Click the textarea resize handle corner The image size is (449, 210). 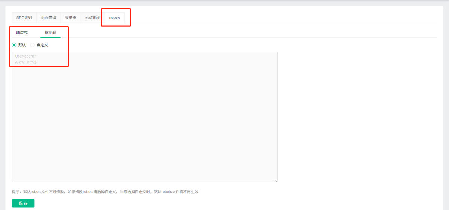276,180
